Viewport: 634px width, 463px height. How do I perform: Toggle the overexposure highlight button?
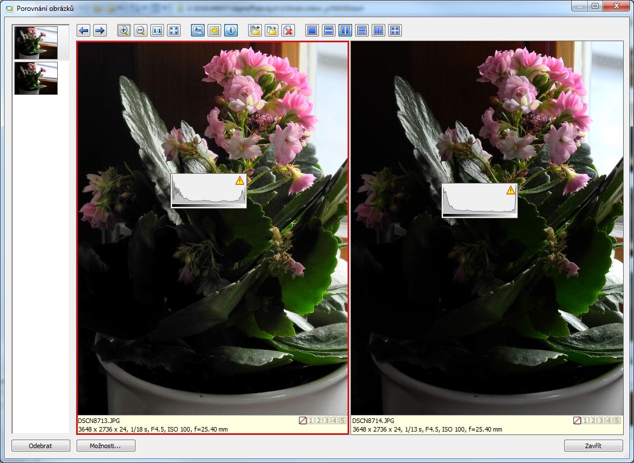click(214, 31)
